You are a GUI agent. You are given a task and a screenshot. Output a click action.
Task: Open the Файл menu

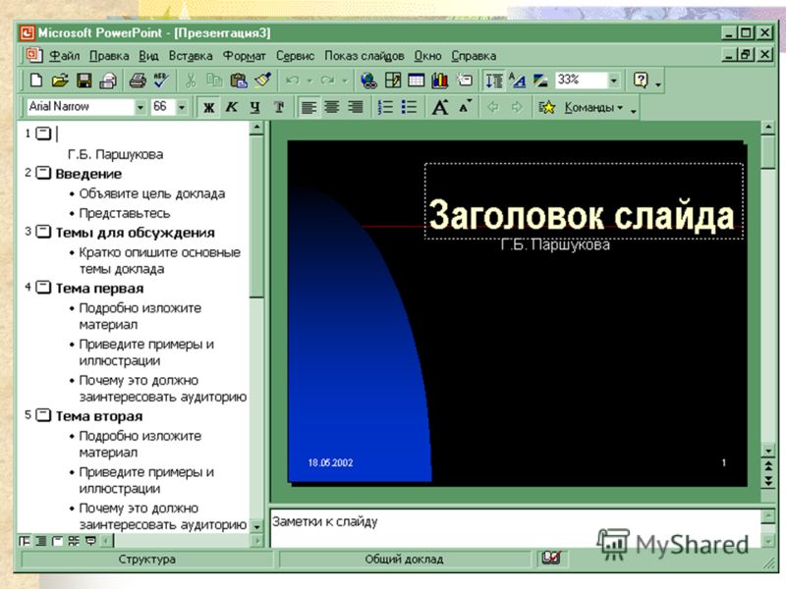point(64,56)
